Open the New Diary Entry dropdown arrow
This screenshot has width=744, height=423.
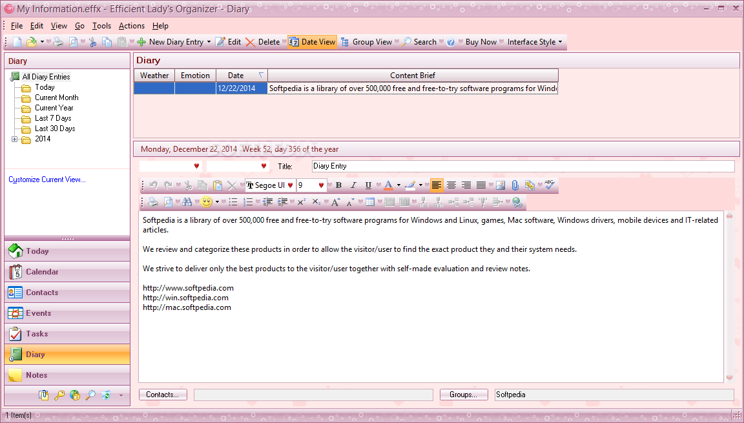(209, 42)
